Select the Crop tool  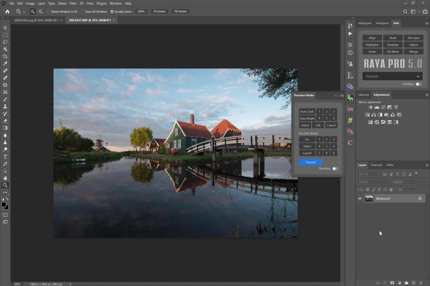[x=5, y=56]
